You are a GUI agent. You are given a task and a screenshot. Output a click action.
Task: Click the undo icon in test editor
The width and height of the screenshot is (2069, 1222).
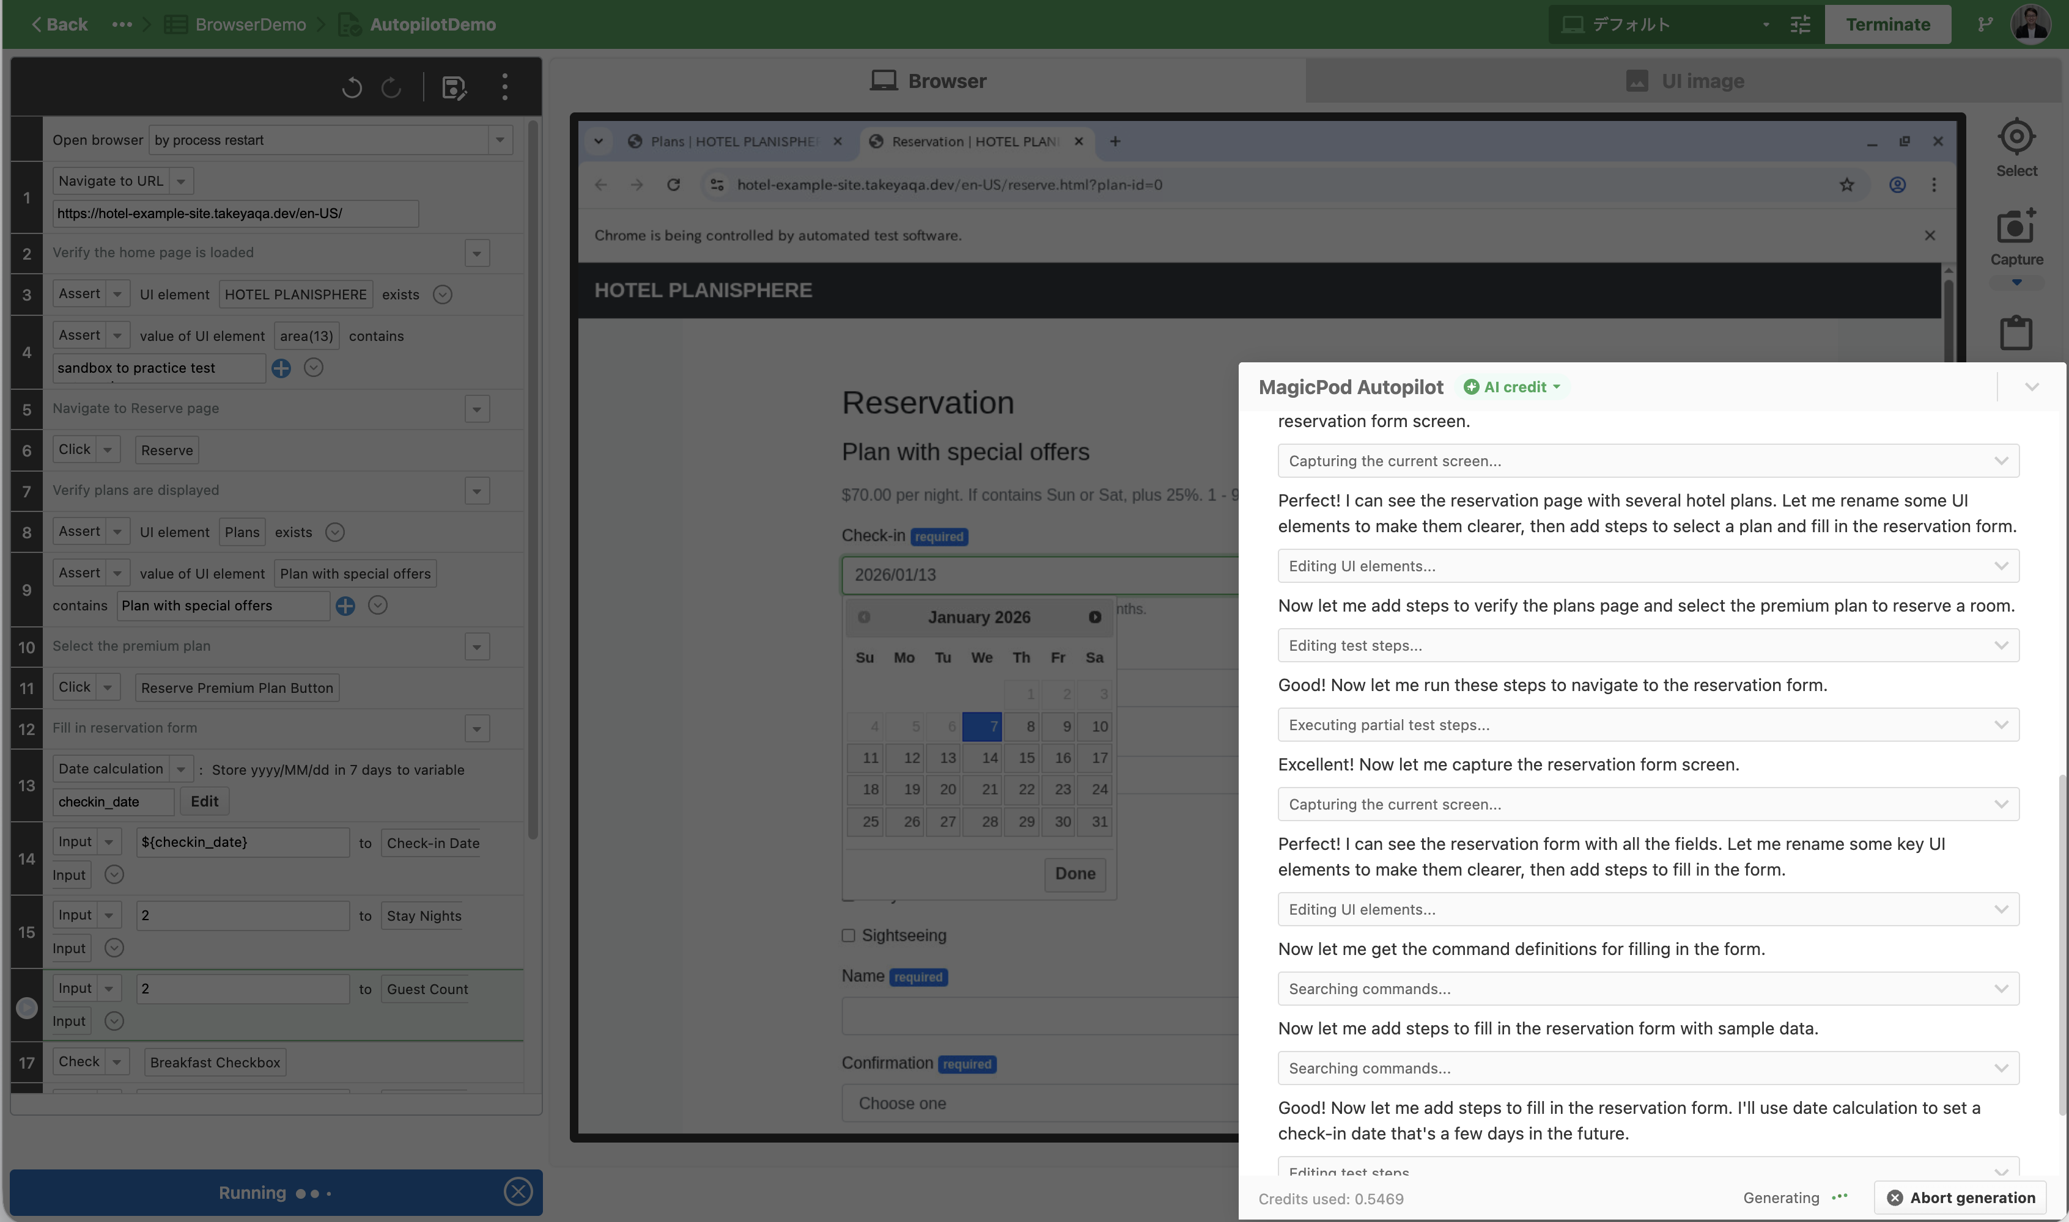tap(352, 87)
